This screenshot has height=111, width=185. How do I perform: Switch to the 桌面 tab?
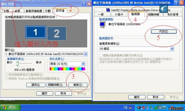coord(18,11)
